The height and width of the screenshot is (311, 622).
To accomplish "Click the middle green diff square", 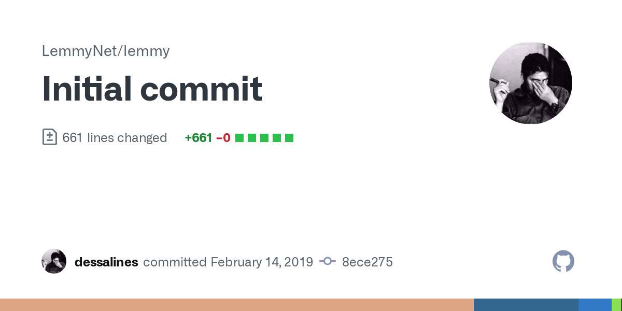I will (x=264, y=138).
